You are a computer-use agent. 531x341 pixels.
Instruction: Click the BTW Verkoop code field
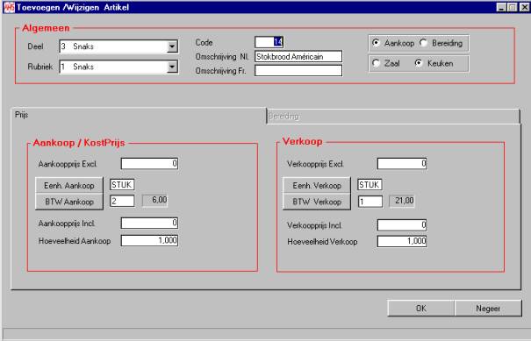click(x=370, y=202)
